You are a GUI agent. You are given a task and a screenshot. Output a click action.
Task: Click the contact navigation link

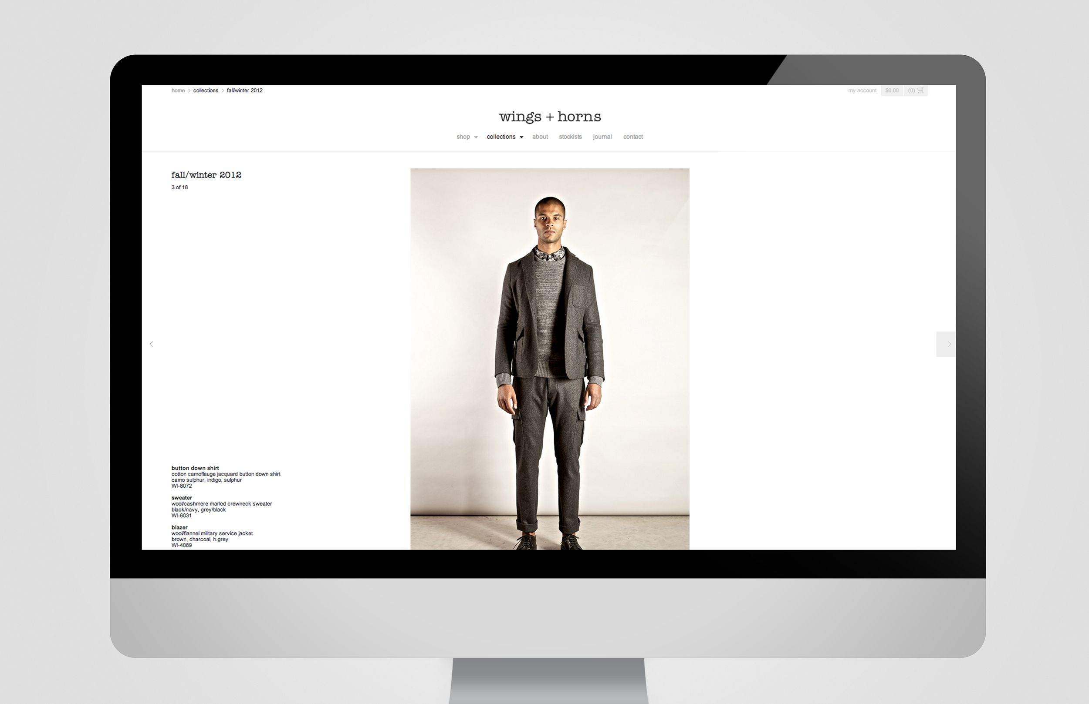[x=632, y=136]
